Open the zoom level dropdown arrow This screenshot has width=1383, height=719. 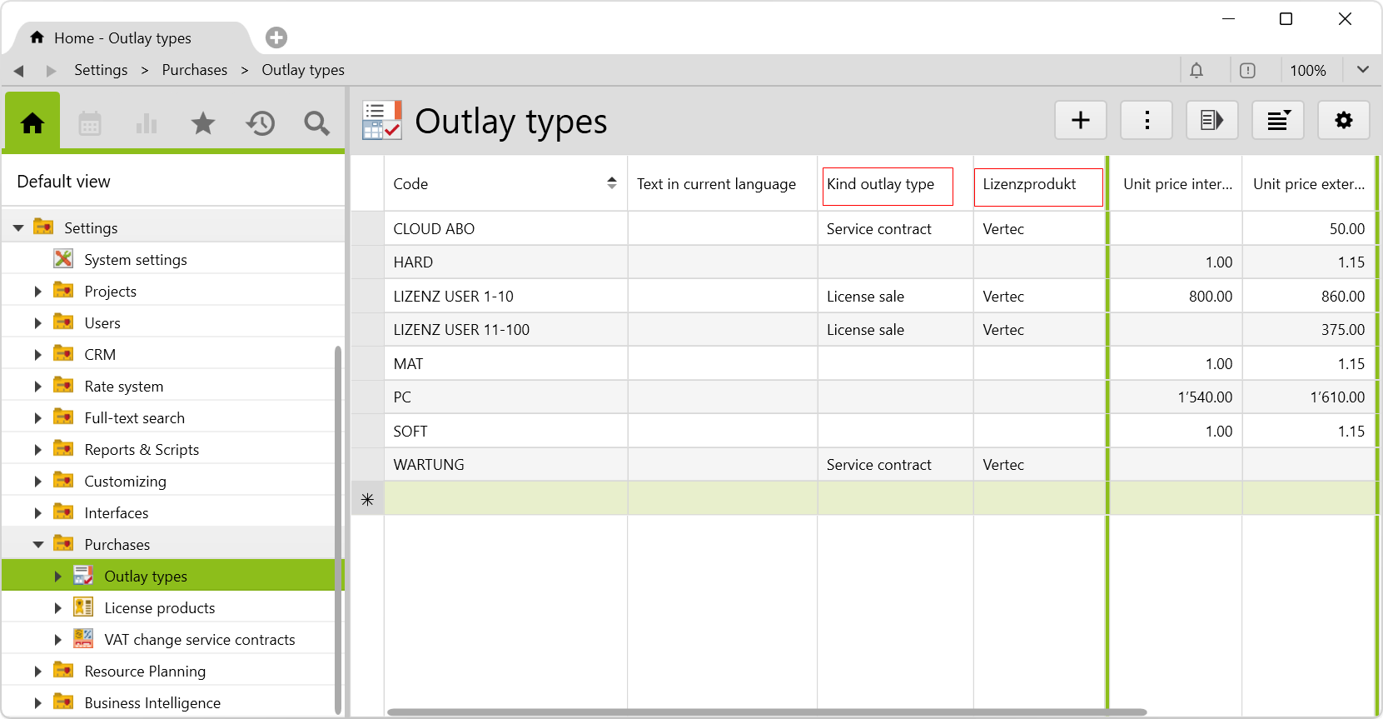[1362, 70]
